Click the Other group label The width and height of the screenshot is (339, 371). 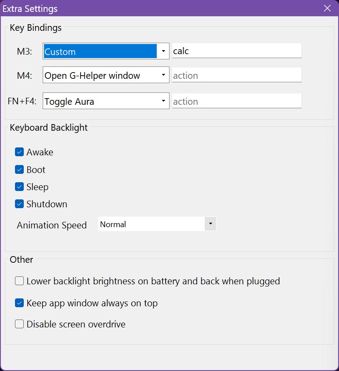coord(21,260)
